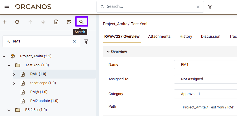Clear the RM1 tree search text

click(x=74, y=41)
